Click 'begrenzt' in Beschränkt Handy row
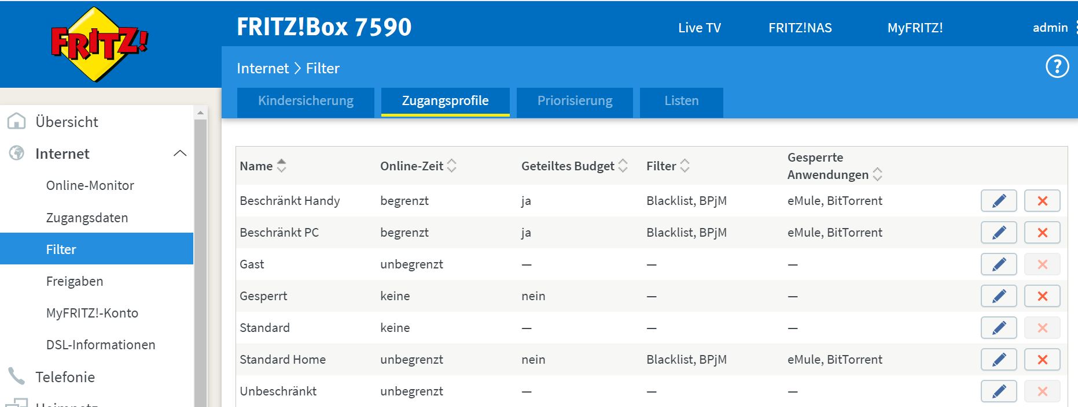1078x407 pixels. click(404, 201)
